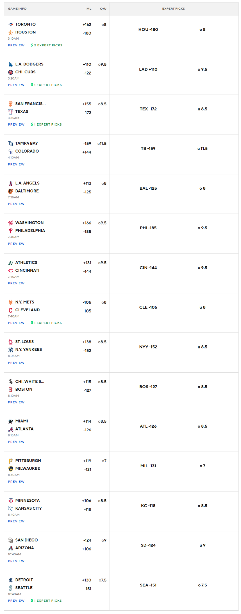Select the u 11.5 expert pick
241x614 pixels.
point(202,149)
